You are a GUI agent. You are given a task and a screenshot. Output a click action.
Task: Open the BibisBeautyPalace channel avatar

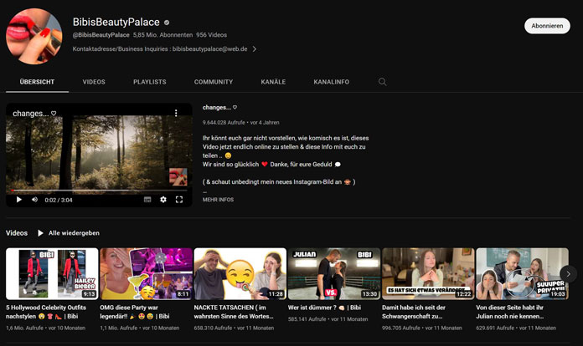(34, 36)
